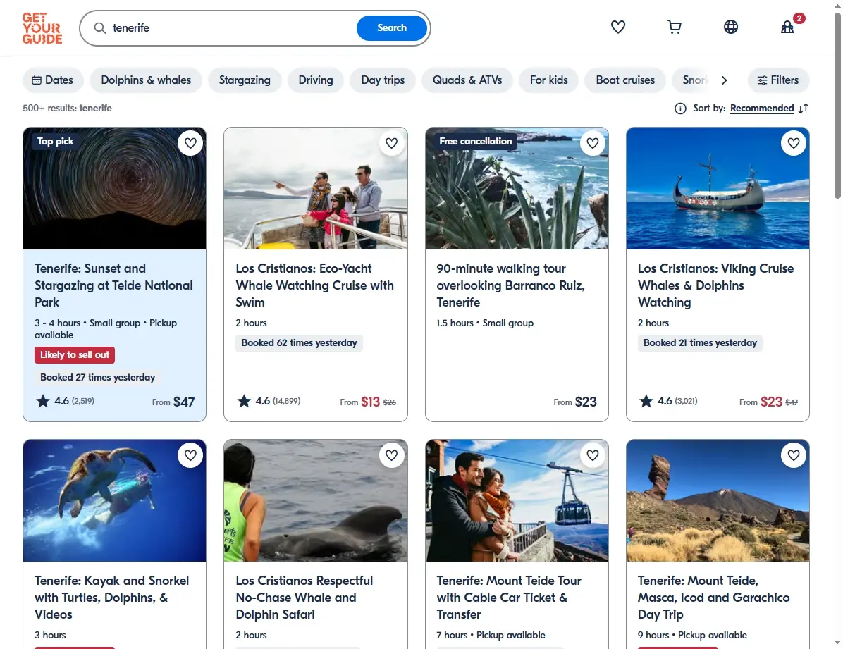This screenshot has width=843, height=649.
Task: Click the Booked 27 times yesterday label
Action: point(97,378)
